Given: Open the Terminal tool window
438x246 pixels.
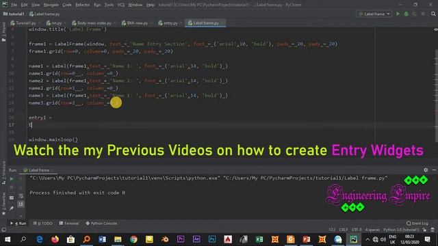Looking at the screenshot, I should point(69,223).
